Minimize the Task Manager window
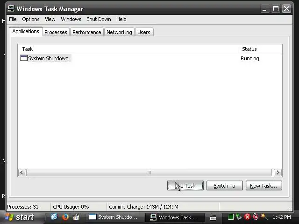Viewport: 299px width, 224px height. 265,9
